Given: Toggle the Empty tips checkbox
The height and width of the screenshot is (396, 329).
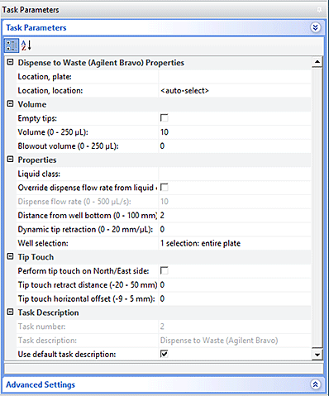Looking at the screenshot, I should click(x=164, y=118).
